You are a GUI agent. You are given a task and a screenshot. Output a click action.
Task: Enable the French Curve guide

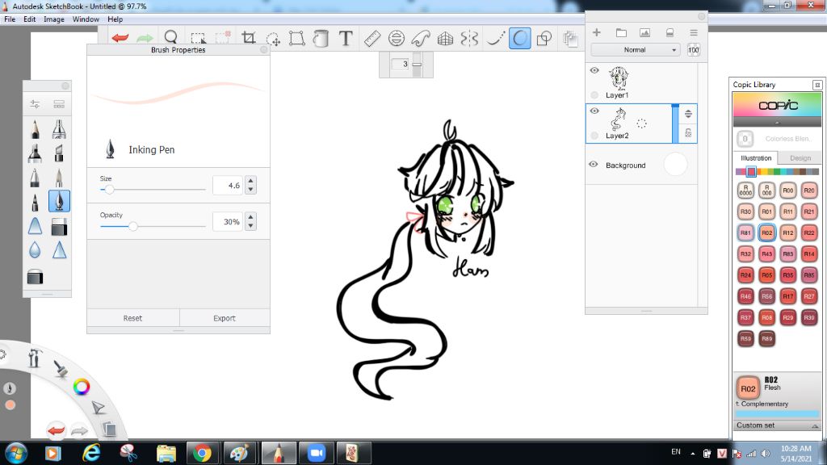[x=420, y=39]
